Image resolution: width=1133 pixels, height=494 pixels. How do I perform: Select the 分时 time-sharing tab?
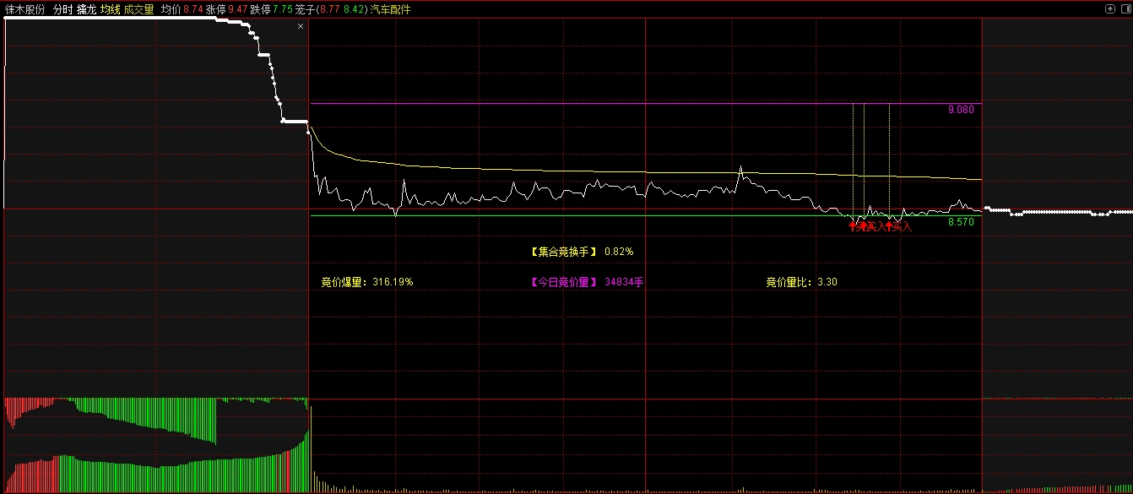pyautogui.click(x=62, y=10)
